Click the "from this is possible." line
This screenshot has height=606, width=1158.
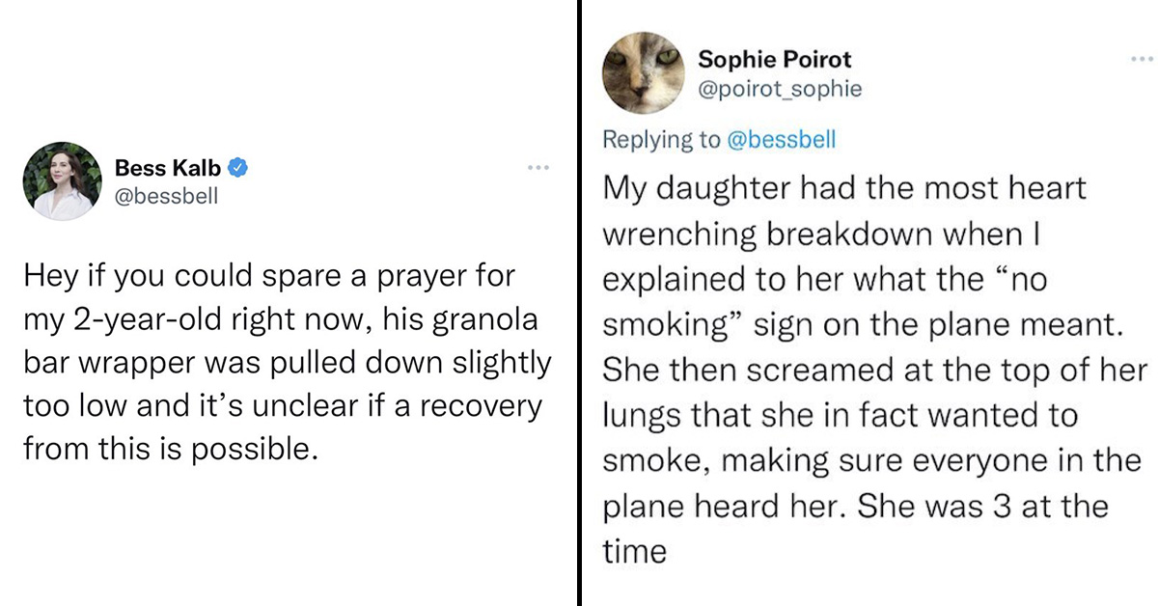pos(170,449)
